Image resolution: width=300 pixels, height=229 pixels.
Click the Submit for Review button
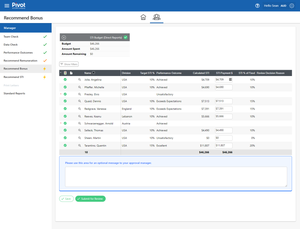90,198
